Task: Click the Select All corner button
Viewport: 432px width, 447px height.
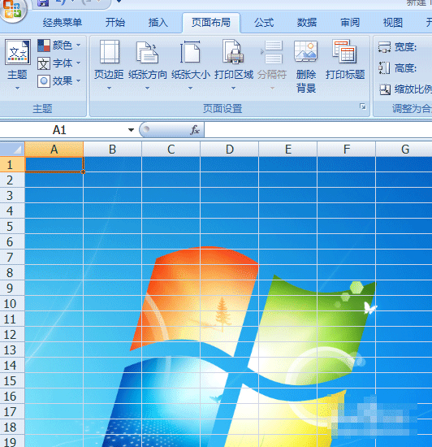Action: point(12,149)
